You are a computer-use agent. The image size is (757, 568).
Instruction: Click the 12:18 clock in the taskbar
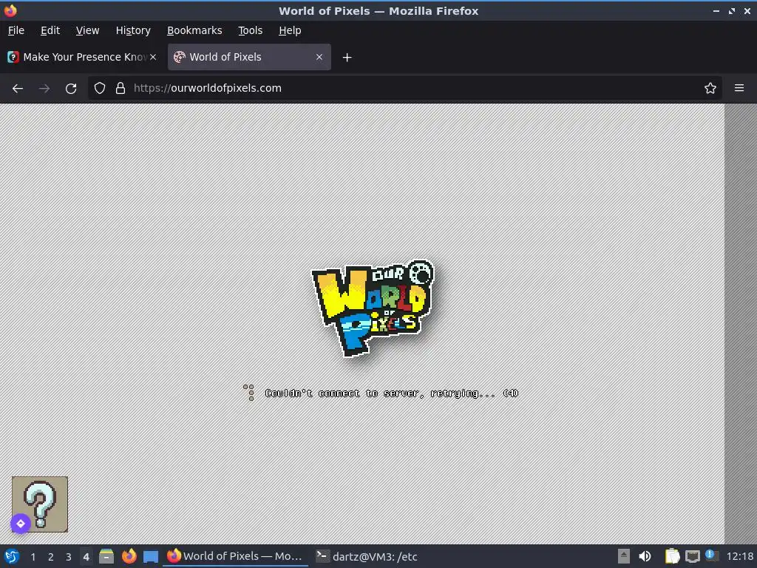click(740, 556)
